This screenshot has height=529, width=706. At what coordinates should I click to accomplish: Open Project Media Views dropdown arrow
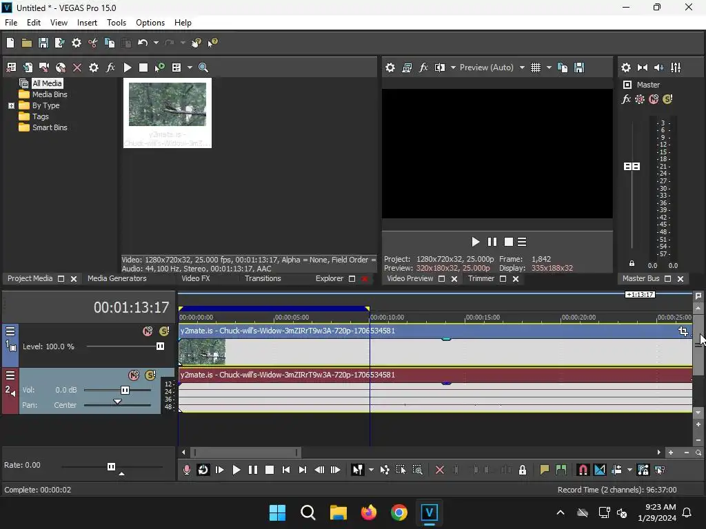(x=190, y=68)
